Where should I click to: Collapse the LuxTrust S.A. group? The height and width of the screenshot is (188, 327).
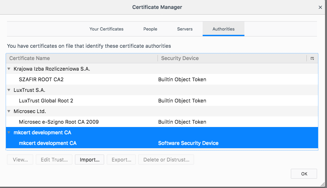[x=9, y=90]
